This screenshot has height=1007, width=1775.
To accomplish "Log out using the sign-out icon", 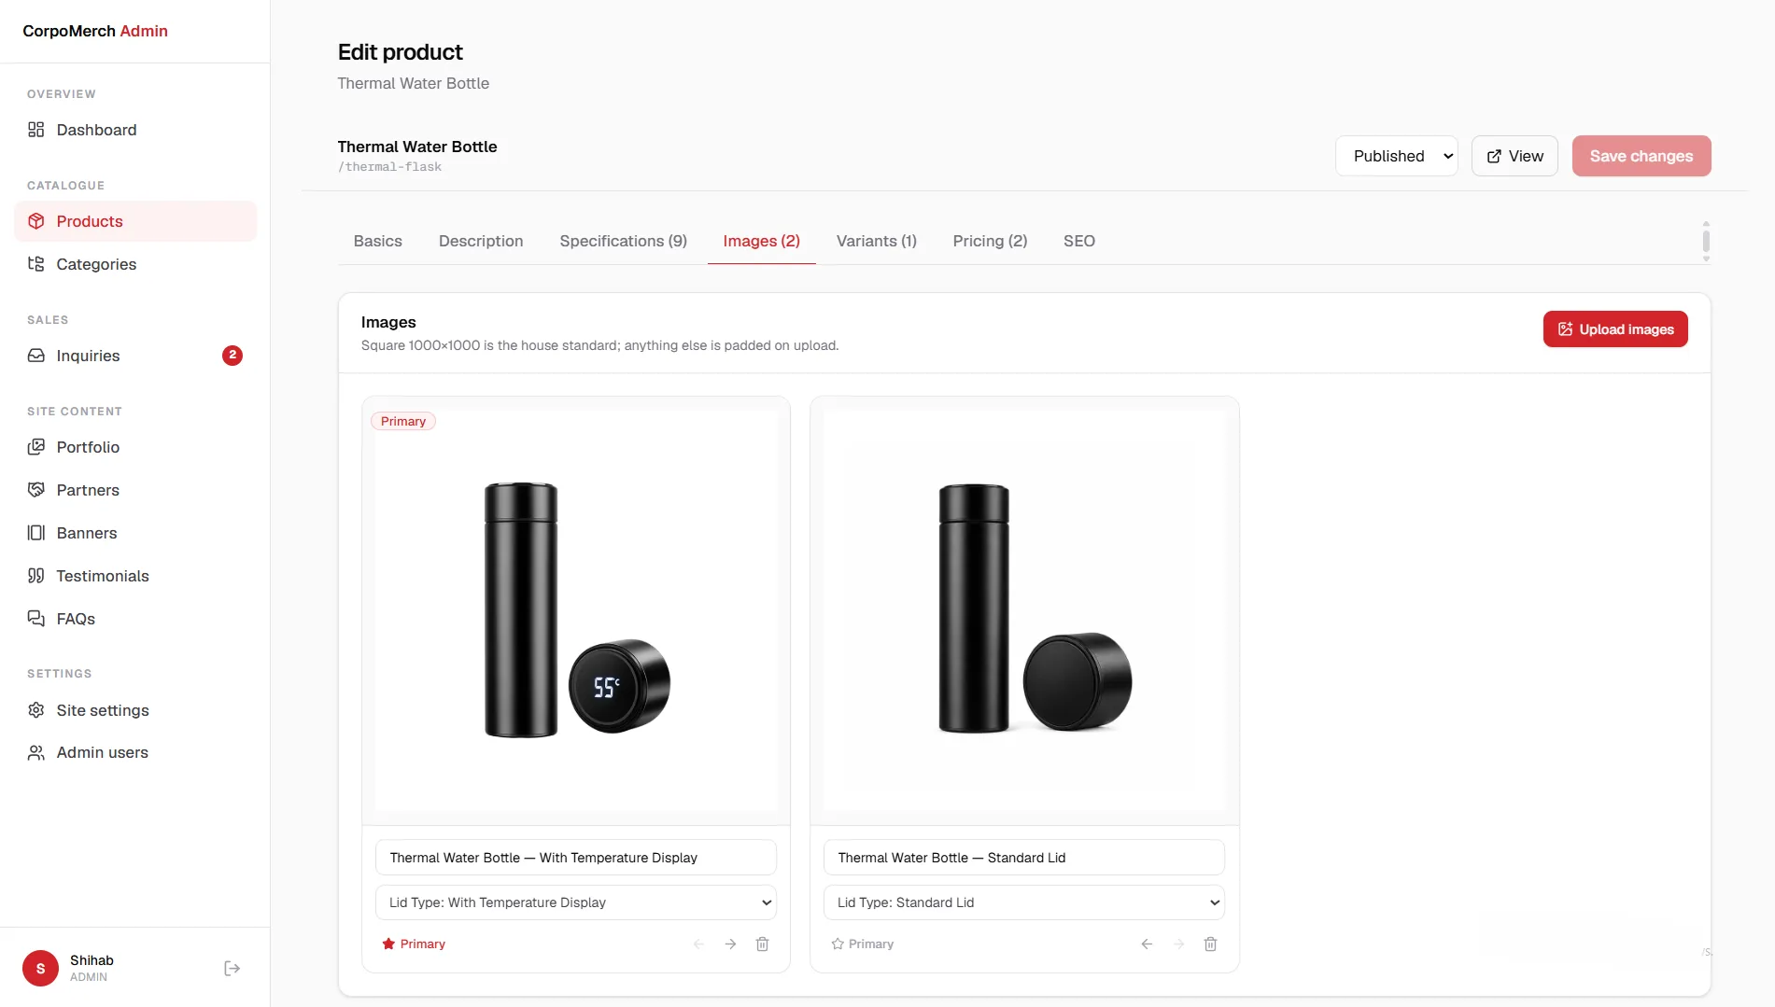I will pyautogui.click(x=232, y=969).
